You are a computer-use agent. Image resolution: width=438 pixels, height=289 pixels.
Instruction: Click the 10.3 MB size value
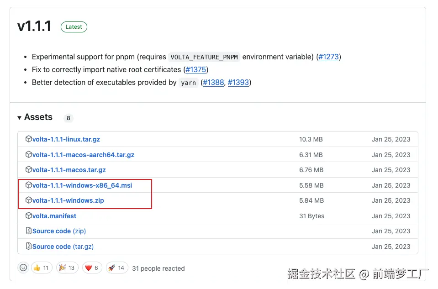click(x=311, y=139)
